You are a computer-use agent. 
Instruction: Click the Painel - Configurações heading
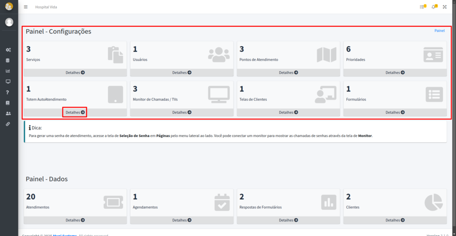point(58,32)
